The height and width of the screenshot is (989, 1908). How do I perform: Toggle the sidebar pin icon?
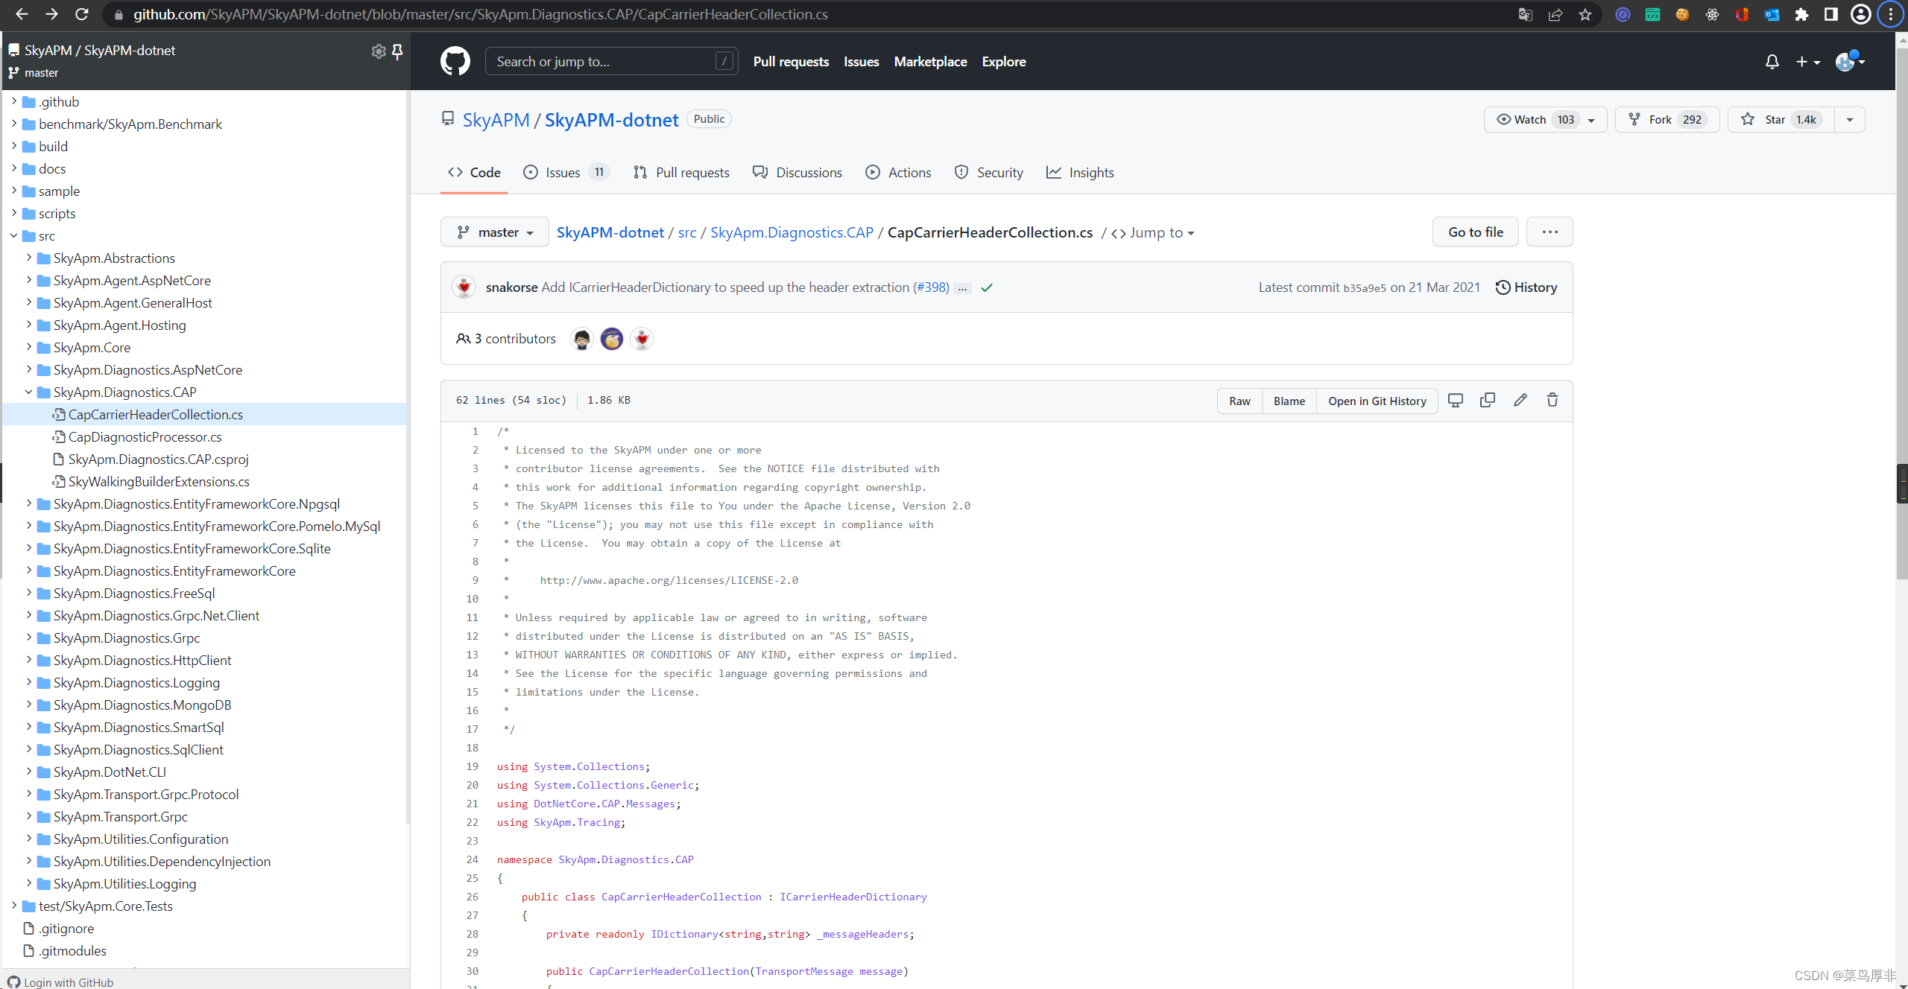pyautogui.click(x=397, y=51)
